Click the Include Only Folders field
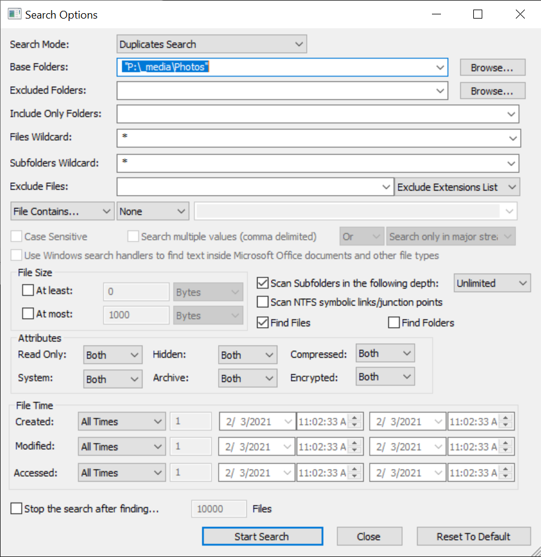The image size is (541, 557). click(312, 114)
